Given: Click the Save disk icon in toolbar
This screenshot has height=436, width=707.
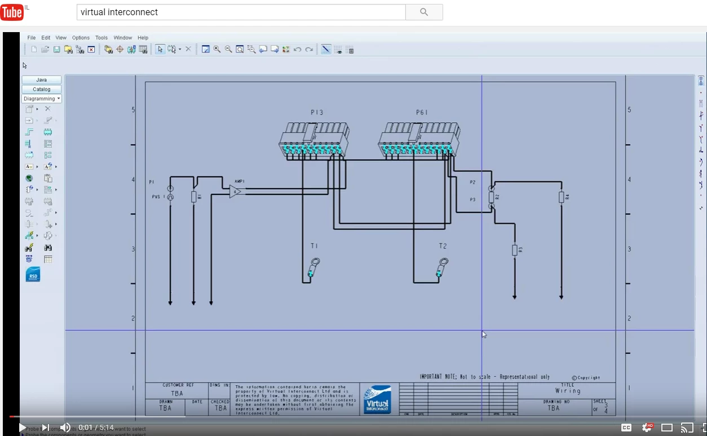Looking at the screenshot, I should point(57,50).
